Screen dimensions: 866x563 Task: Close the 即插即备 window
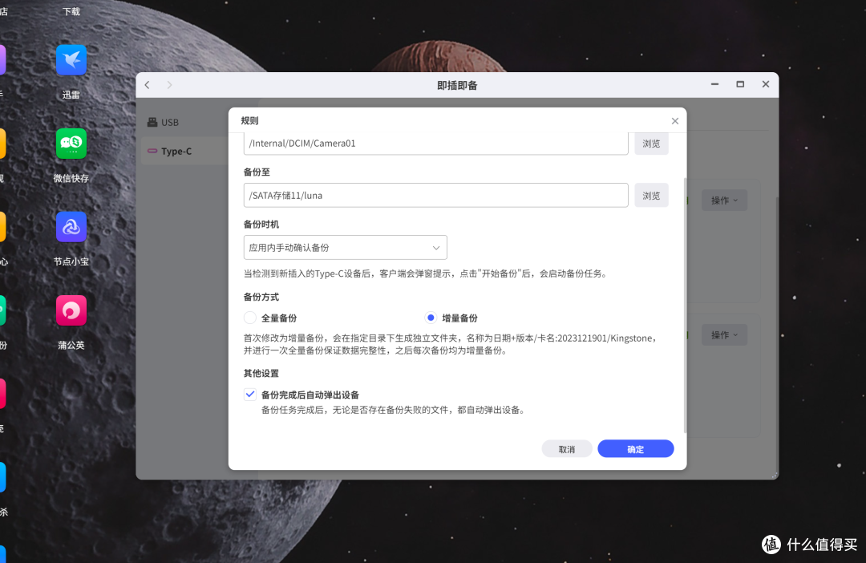click(x=766, y=84)
